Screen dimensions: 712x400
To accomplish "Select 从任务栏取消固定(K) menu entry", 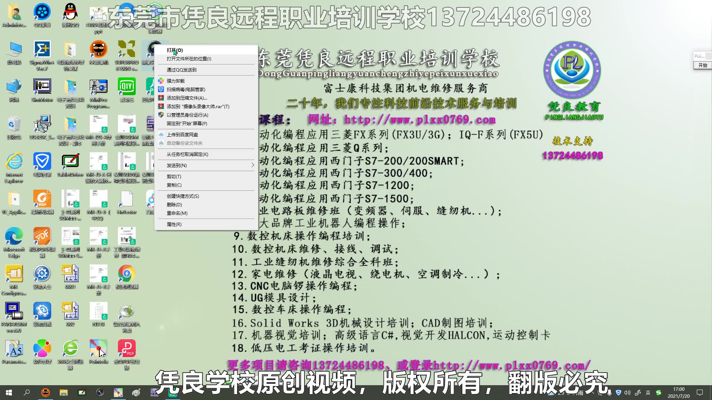I will (206, 154).
